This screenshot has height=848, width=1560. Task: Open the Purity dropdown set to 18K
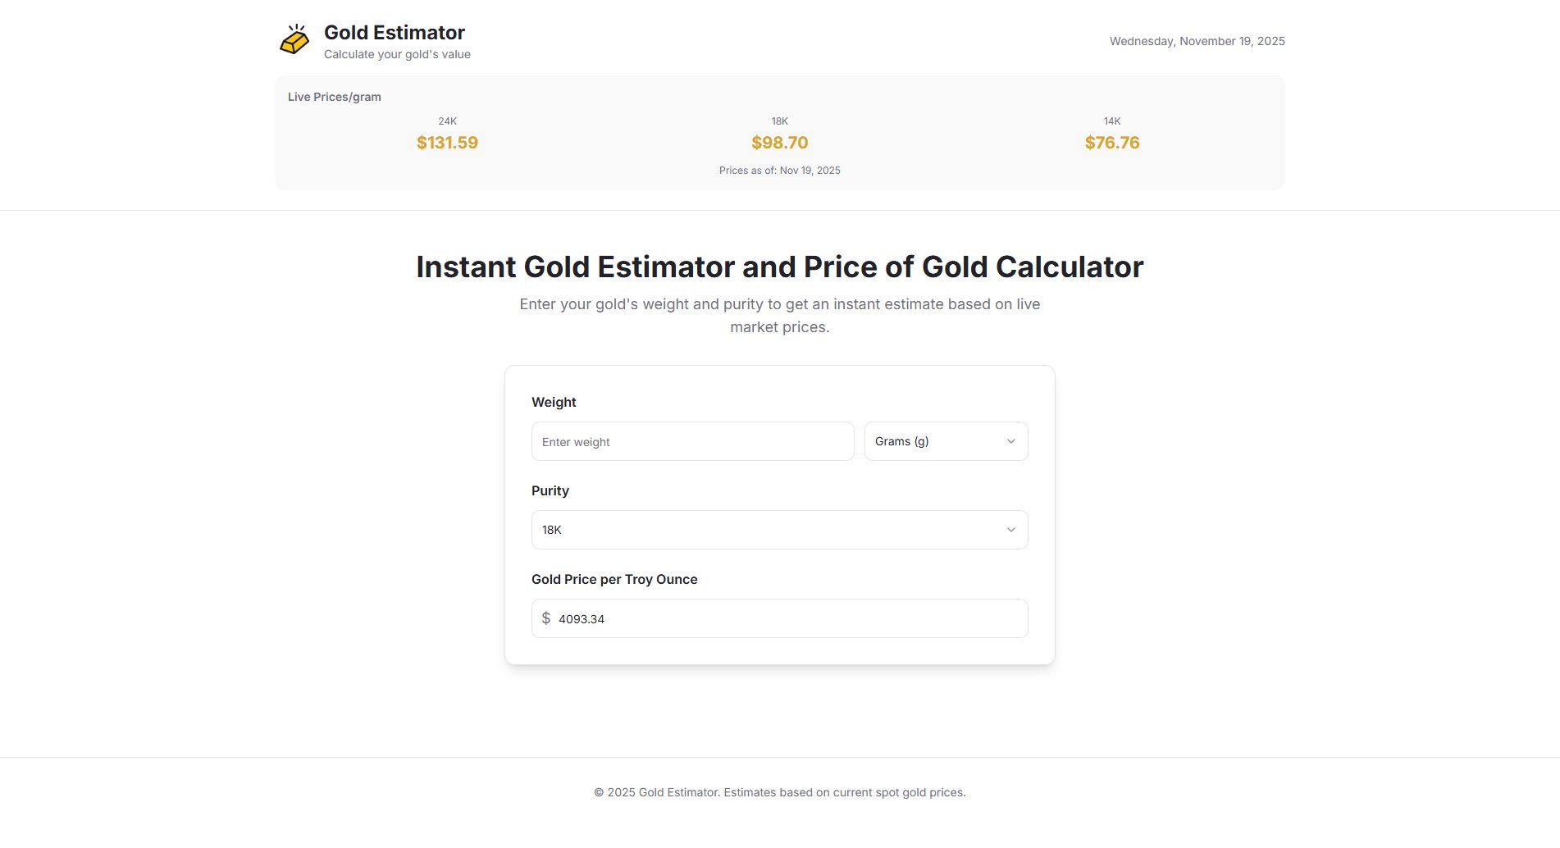click(x=779, y=529)
